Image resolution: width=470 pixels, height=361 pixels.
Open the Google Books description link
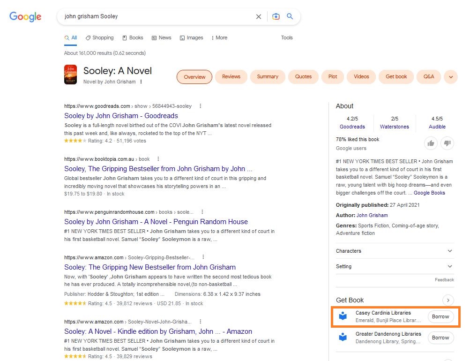pos(429,193)
